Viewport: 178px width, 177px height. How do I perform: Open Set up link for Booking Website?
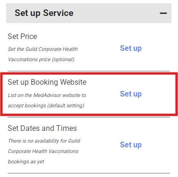coord(131,94)
